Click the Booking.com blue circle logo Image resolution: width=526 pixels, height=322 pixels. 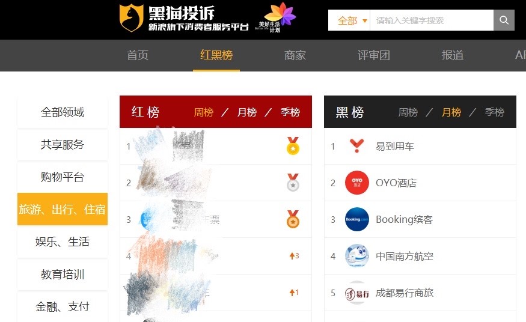tap(357, 219)
